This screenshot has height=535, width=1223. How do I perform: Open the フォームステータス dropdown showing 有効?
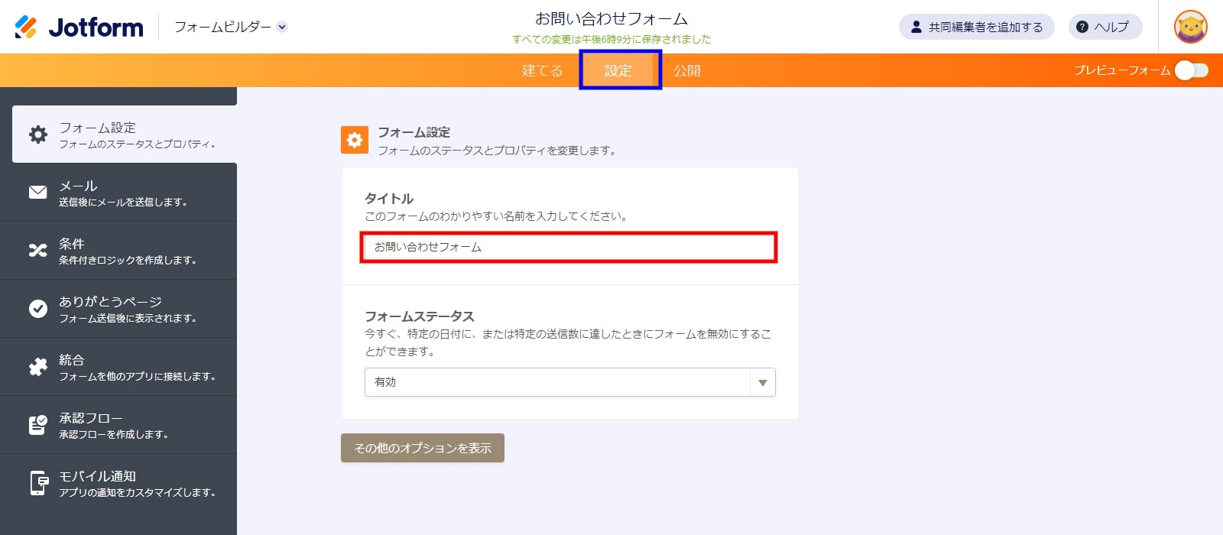click(x=556, y=382)
